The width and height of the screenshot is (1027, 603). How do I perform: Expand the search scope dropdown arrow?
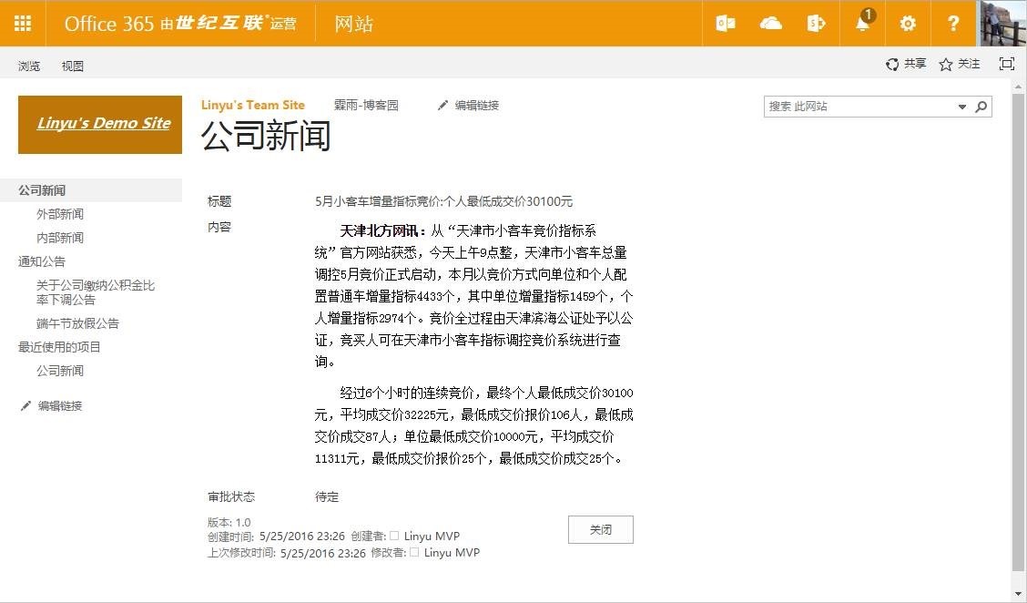962,107
